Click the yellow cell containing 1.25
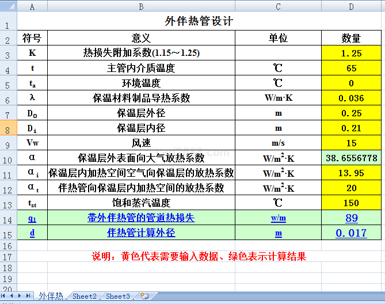 (351, 54)
